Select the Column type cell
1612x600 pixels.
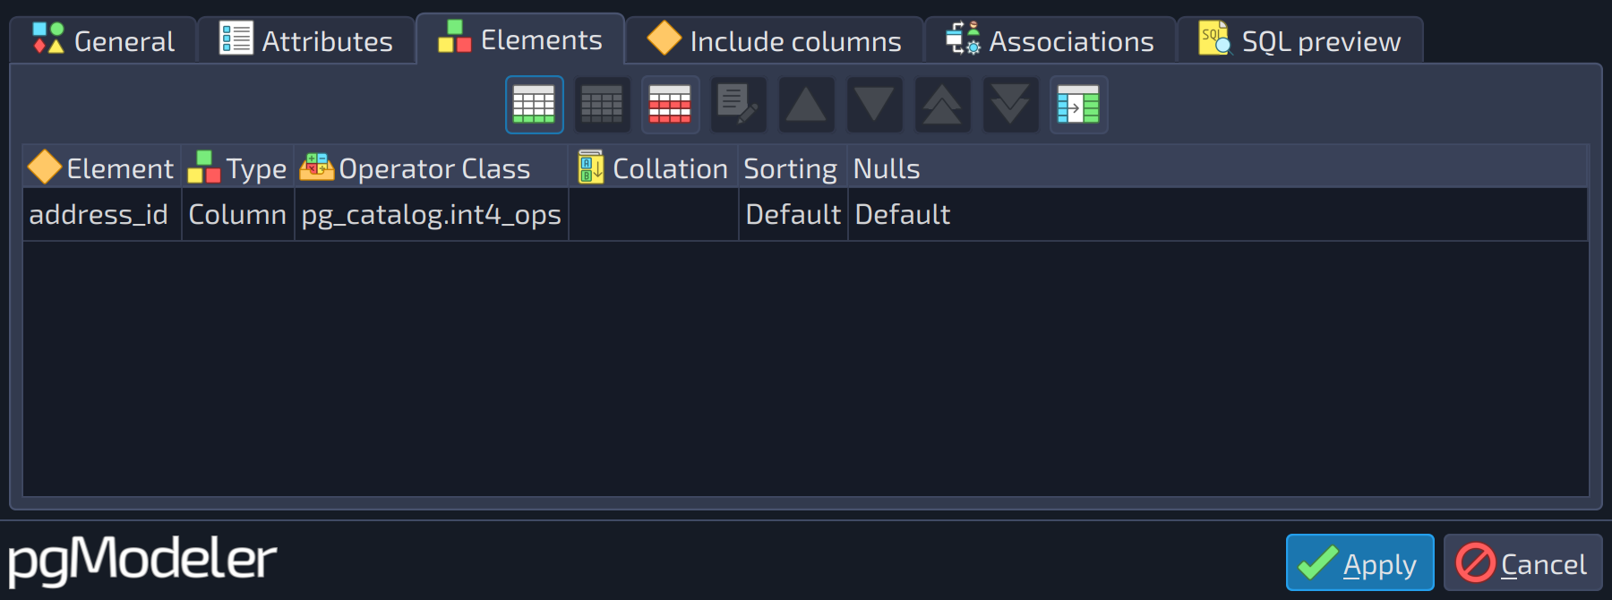coord(238,215)
